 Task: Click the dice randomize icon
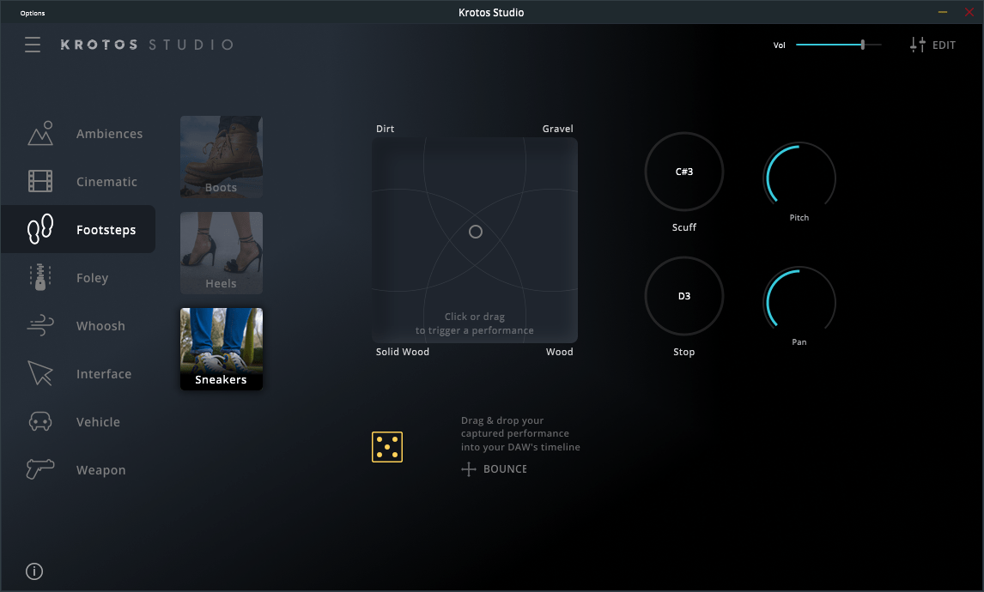387,446
